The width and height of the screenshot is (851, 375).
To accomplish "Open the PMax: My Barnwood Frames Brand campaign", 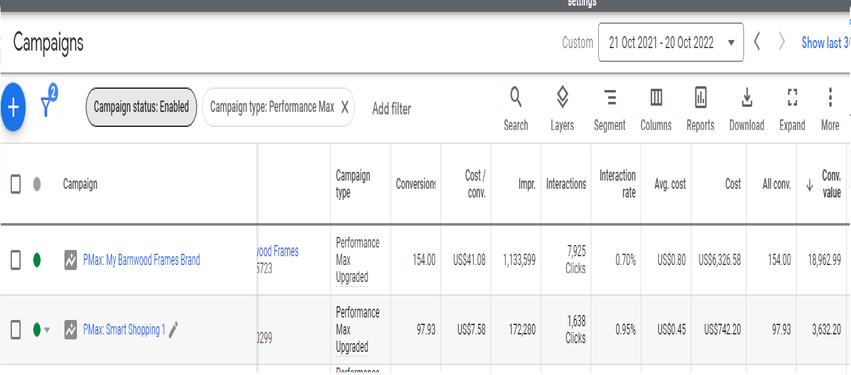I will 141,260.
